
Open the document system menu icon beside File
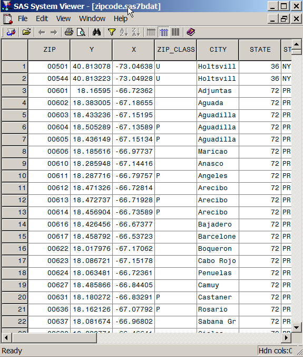pos(8,18)
